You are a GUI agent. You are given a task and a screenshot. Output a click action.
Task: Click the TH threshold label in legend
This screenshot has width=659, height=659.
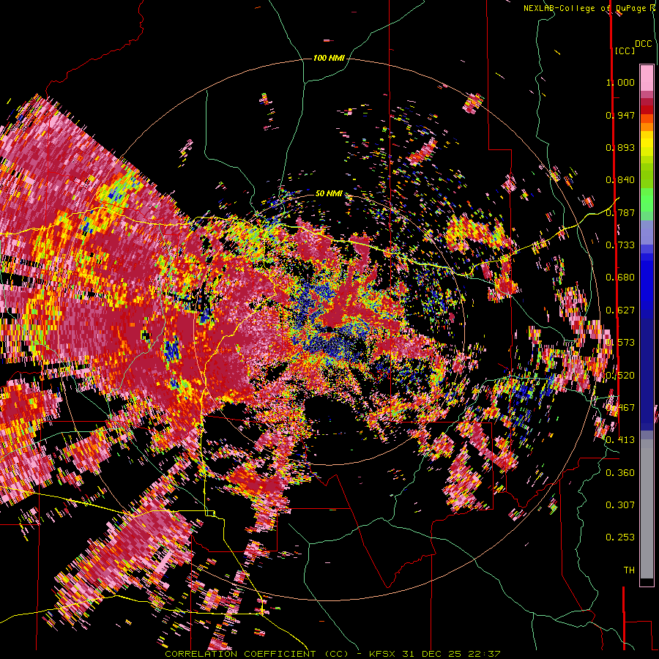coord(629,570)
